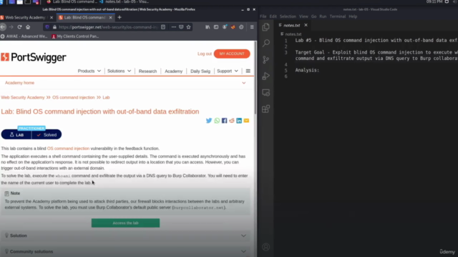
Task: Click the Log out link
Action: [x=205, y=54]
